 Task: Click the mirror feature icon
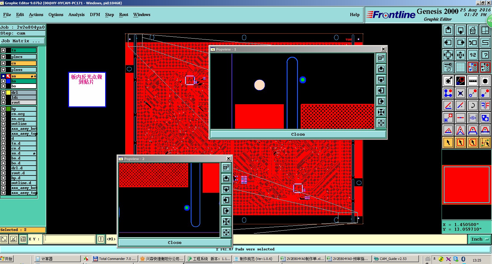(485, 105)
